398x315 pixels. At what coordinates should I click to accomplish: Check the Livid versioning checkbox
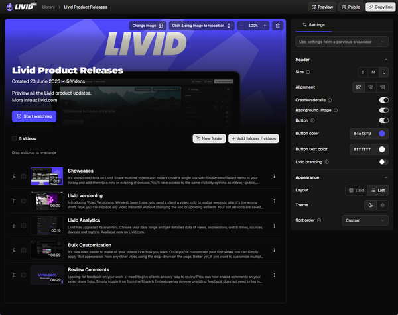(24, 201)
